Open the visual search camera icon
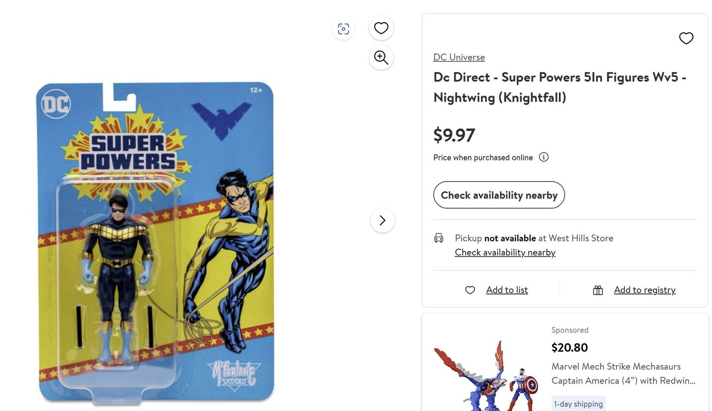The image size is (712, 411). [x=343, y=28]
